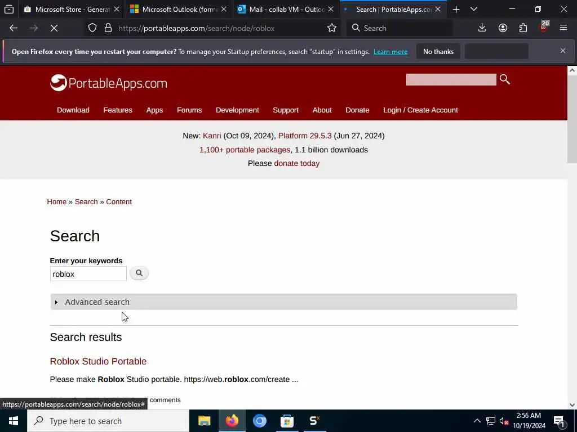Image resolution: width=577 pixels, height=432 pixels.
Task: Open Roblox Studio Portable result
Action: click(98, 362)
